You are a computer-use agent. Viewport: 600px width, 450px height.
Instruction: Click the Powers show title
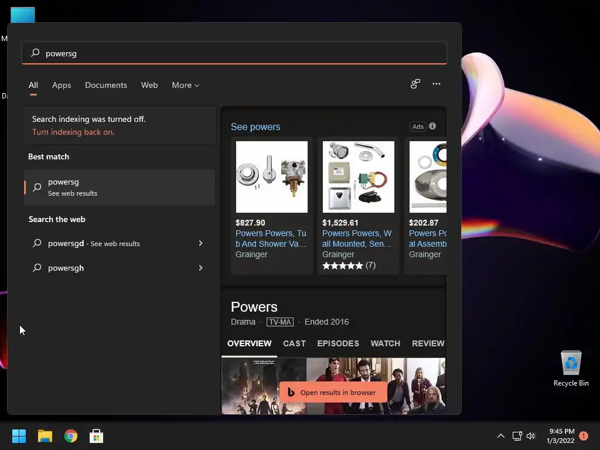[x=254, y=307]
